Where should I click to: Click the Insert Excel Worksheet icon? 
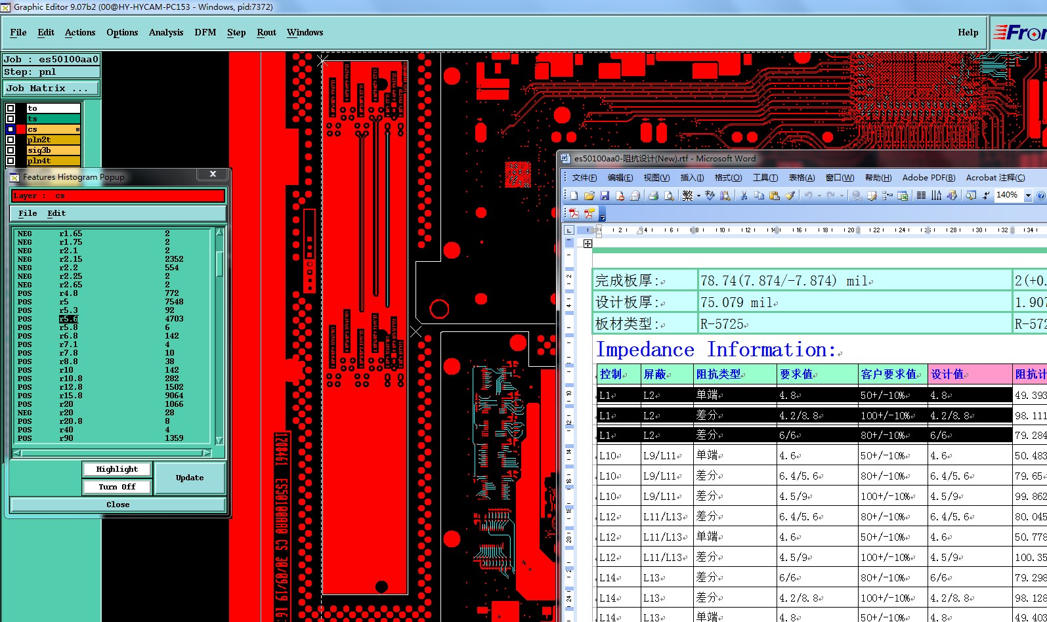903,196
